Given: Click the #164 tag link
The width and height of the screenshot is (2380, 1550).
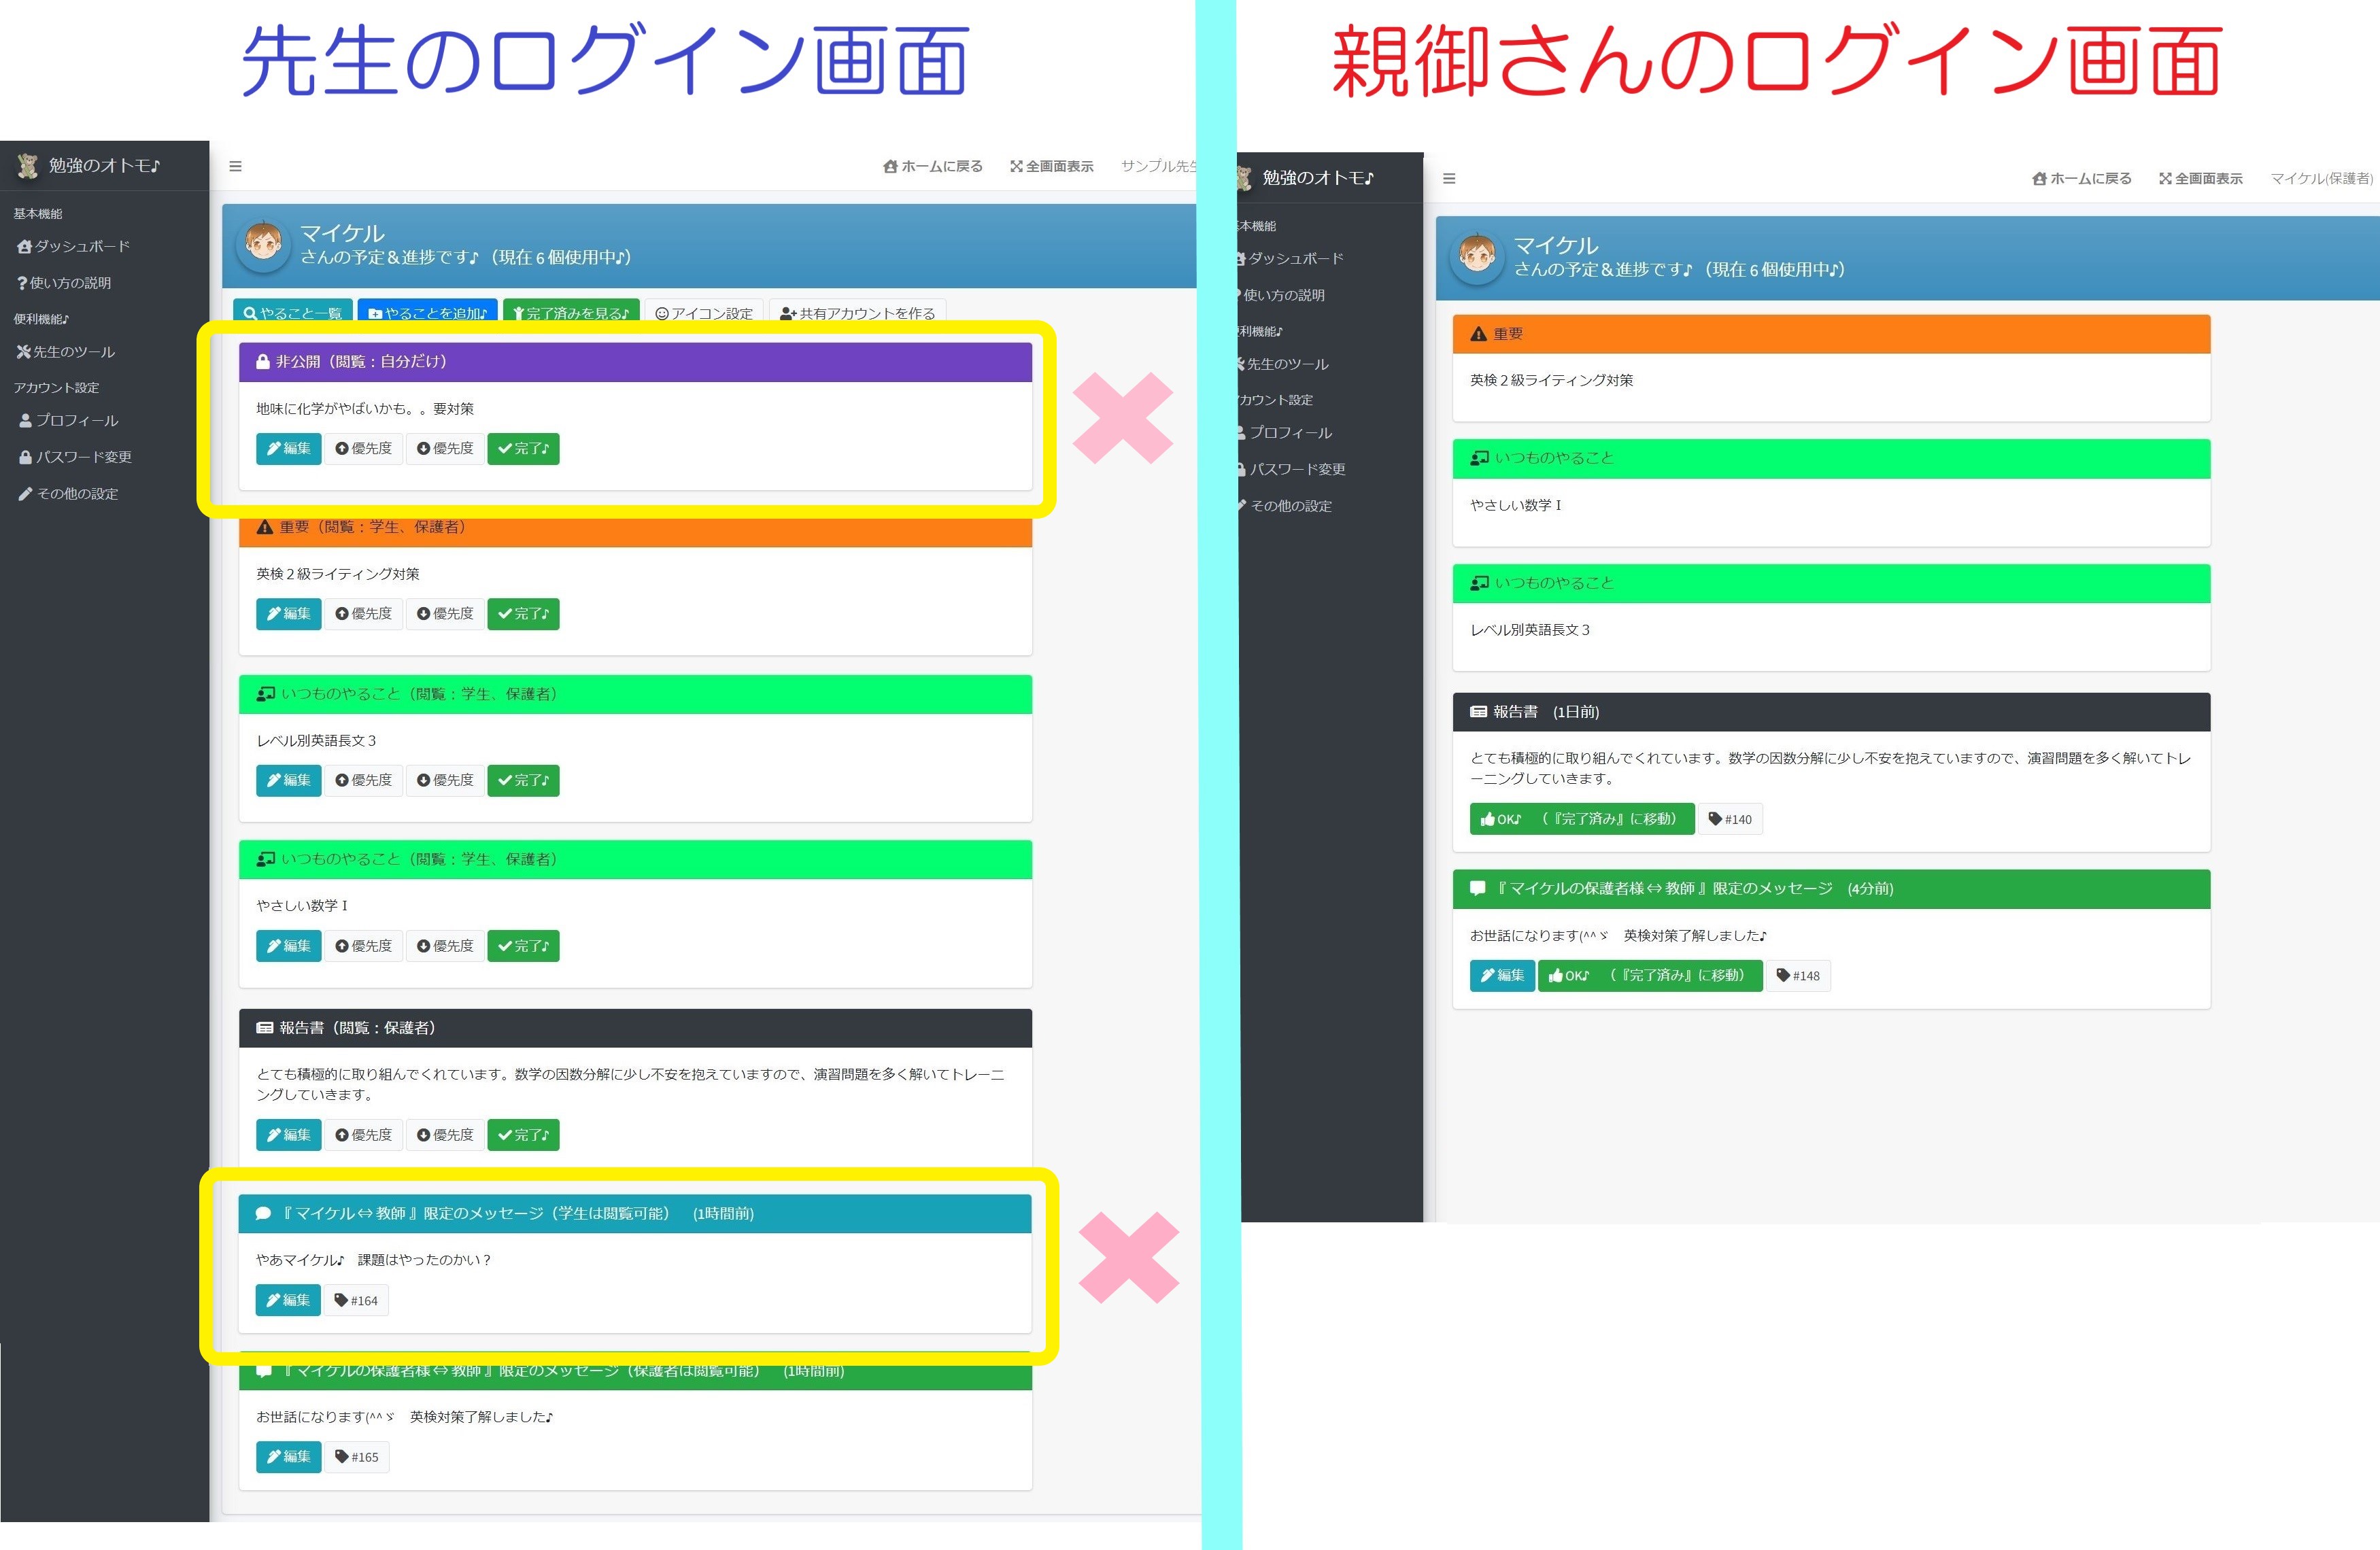Looking at the screenshot, I should (x=356, y=1300).
